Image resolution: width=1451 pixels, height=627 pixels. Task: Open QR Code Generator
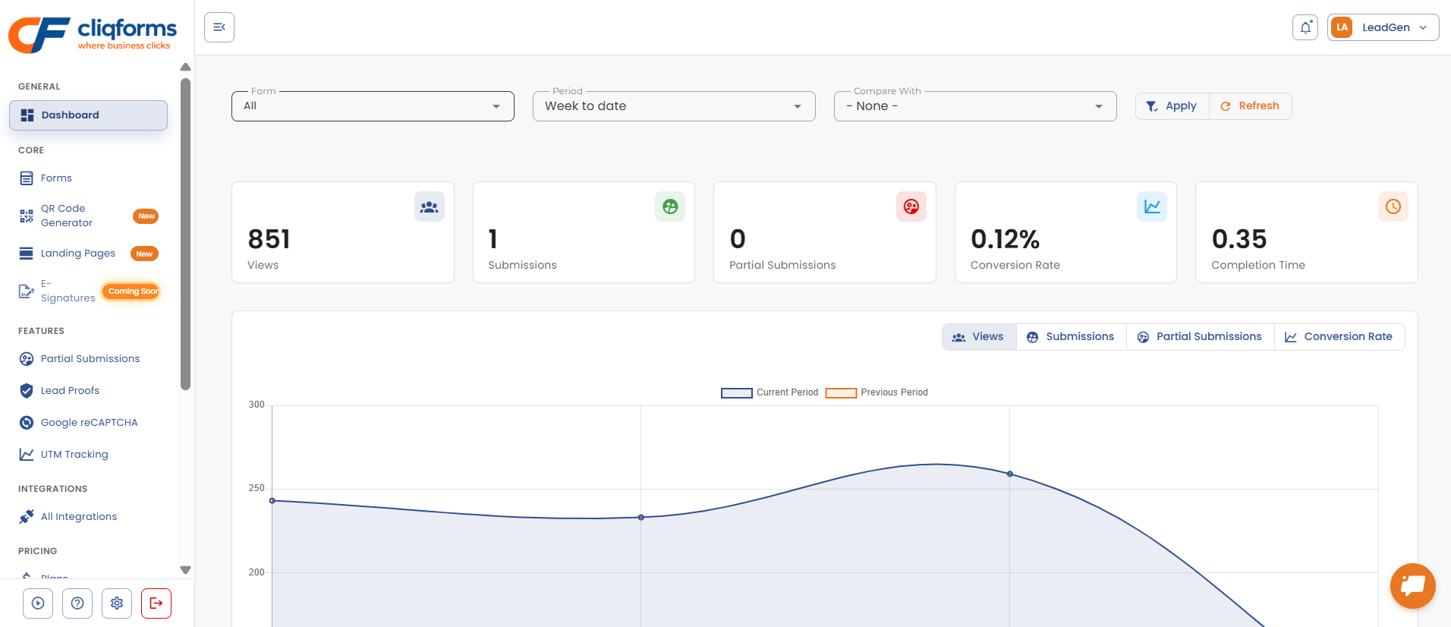click(x=67, y=216)
